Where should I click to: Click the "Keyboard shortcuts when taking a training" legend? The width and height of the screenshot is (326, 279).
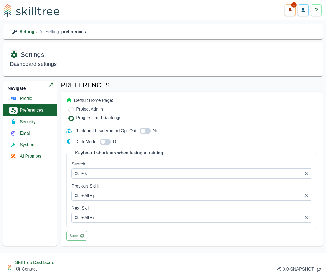119,153
